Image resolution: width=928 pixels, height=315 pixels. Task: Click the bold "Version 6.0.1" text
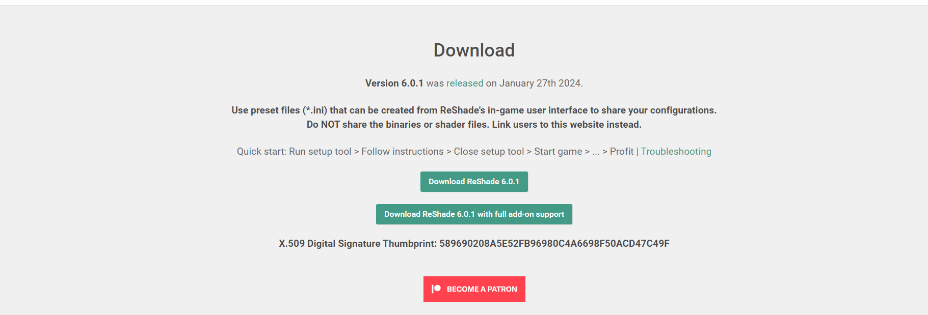[394, 83]
